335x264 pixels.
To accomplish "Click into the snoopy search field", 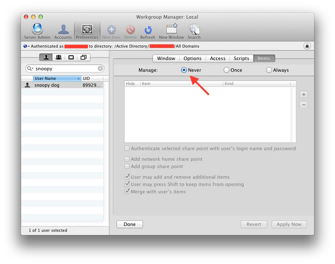I will coord(65,68).
